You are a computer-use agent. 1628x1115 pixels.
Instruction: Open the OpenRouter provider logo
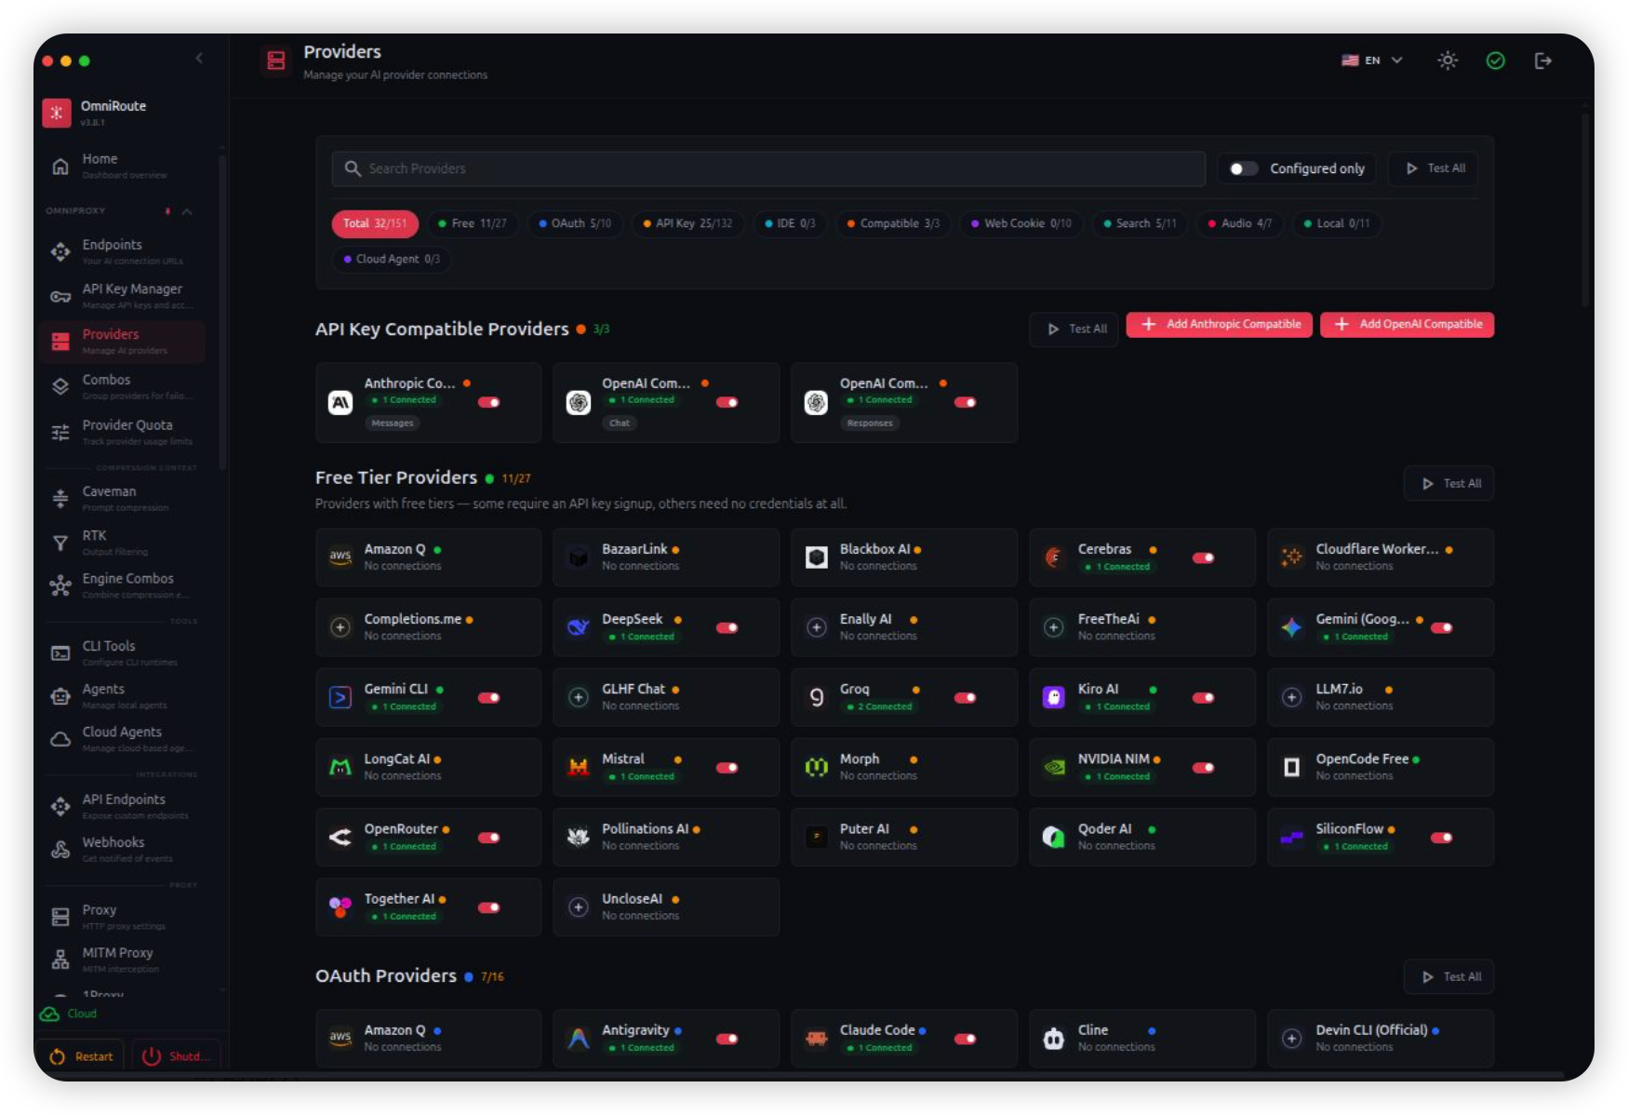coord(340,837)
